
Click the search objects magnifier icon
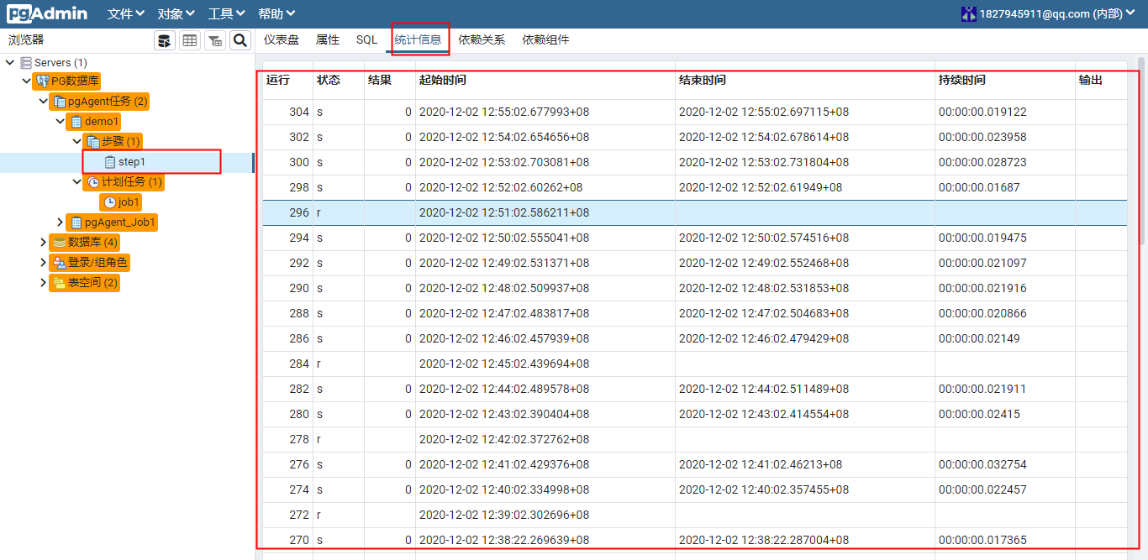click(x=240, y=39)
